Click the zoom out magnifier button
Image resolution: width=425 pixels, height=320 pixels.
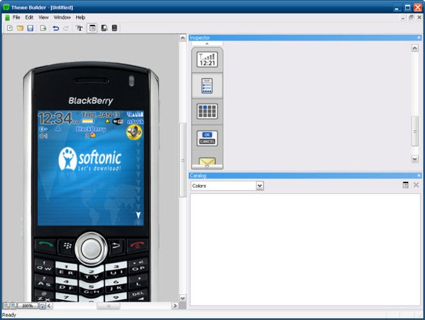point(6,306)
